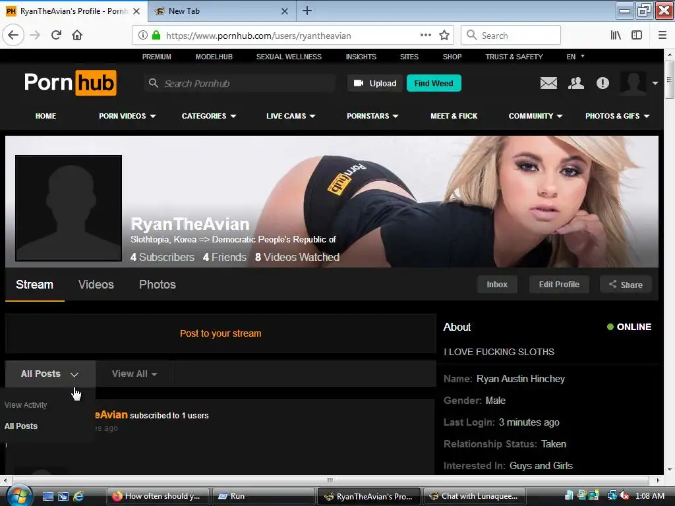
Task: Open the SHOP link
Action: (x=452, y=57)
